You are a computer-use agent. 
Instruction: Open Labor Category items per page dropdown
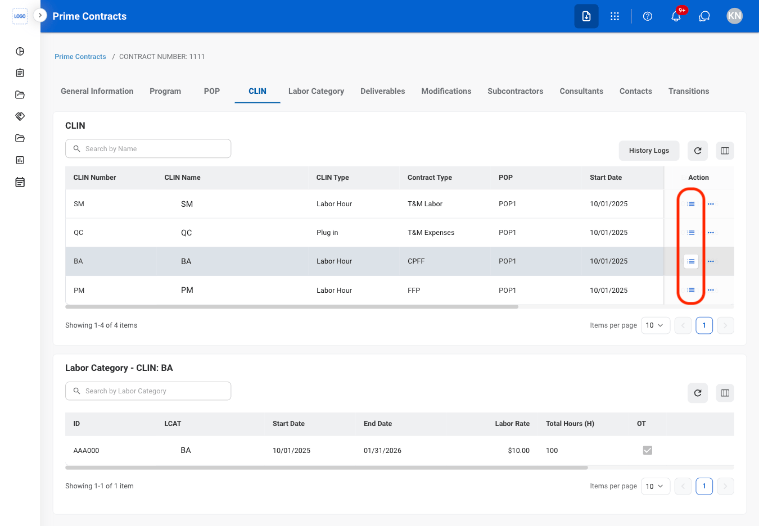tap(656, 486)
